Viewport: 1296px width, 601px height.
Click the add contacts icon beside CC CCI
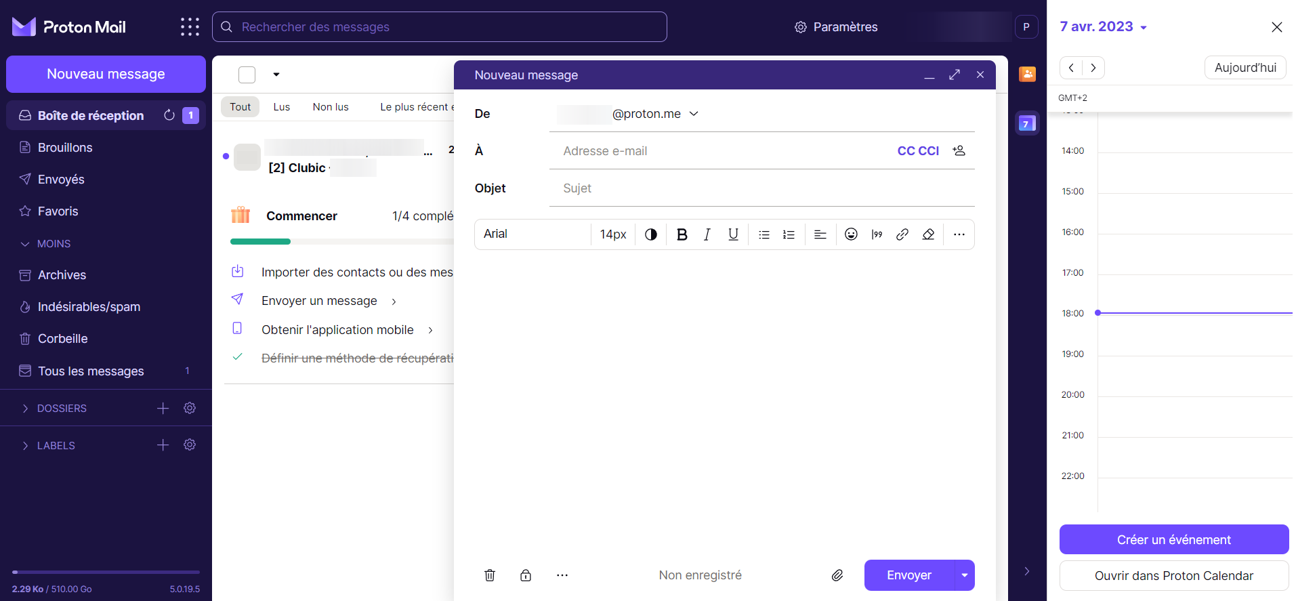[959, 150]
